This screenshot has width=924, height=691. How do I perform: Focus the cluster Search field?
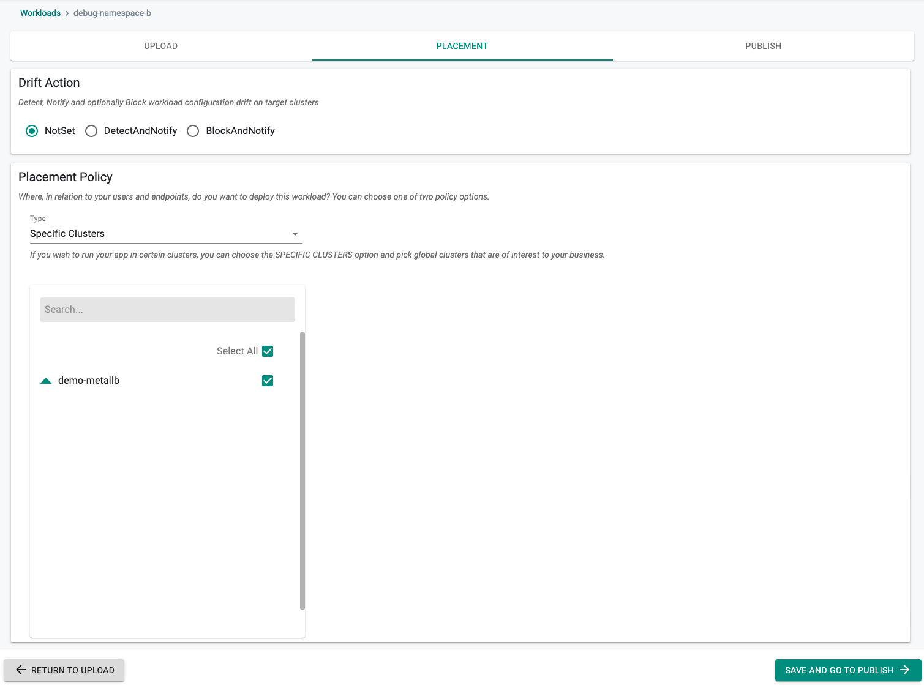(167, 310)
